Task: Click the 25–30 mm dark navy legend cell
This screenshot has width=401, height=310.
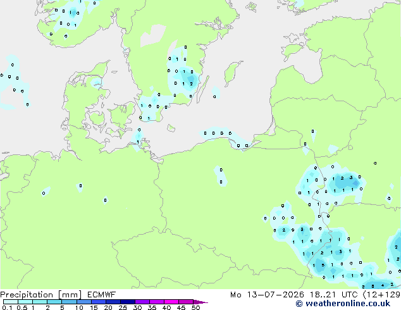Action: click(128, 302)
